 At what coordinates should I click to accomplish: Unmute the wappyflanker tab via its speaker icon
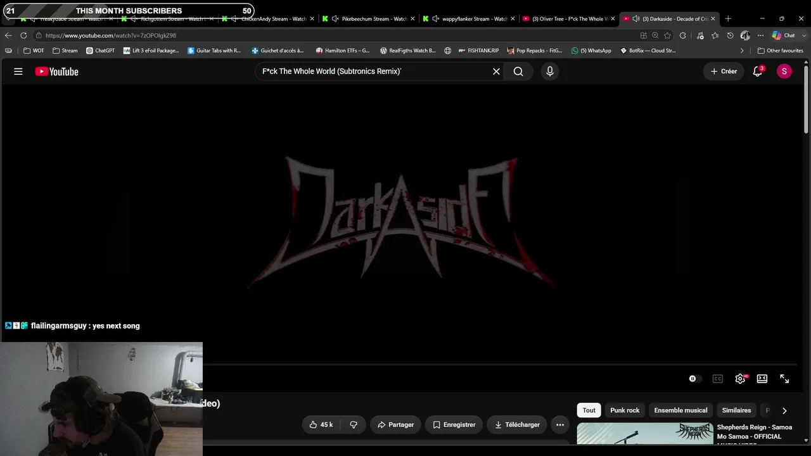pyautogui.click(x=435, y=19)
